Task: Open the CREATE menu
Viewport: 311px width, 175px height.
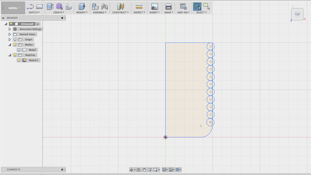Action: pyautogui.click(x=59, y=12)
